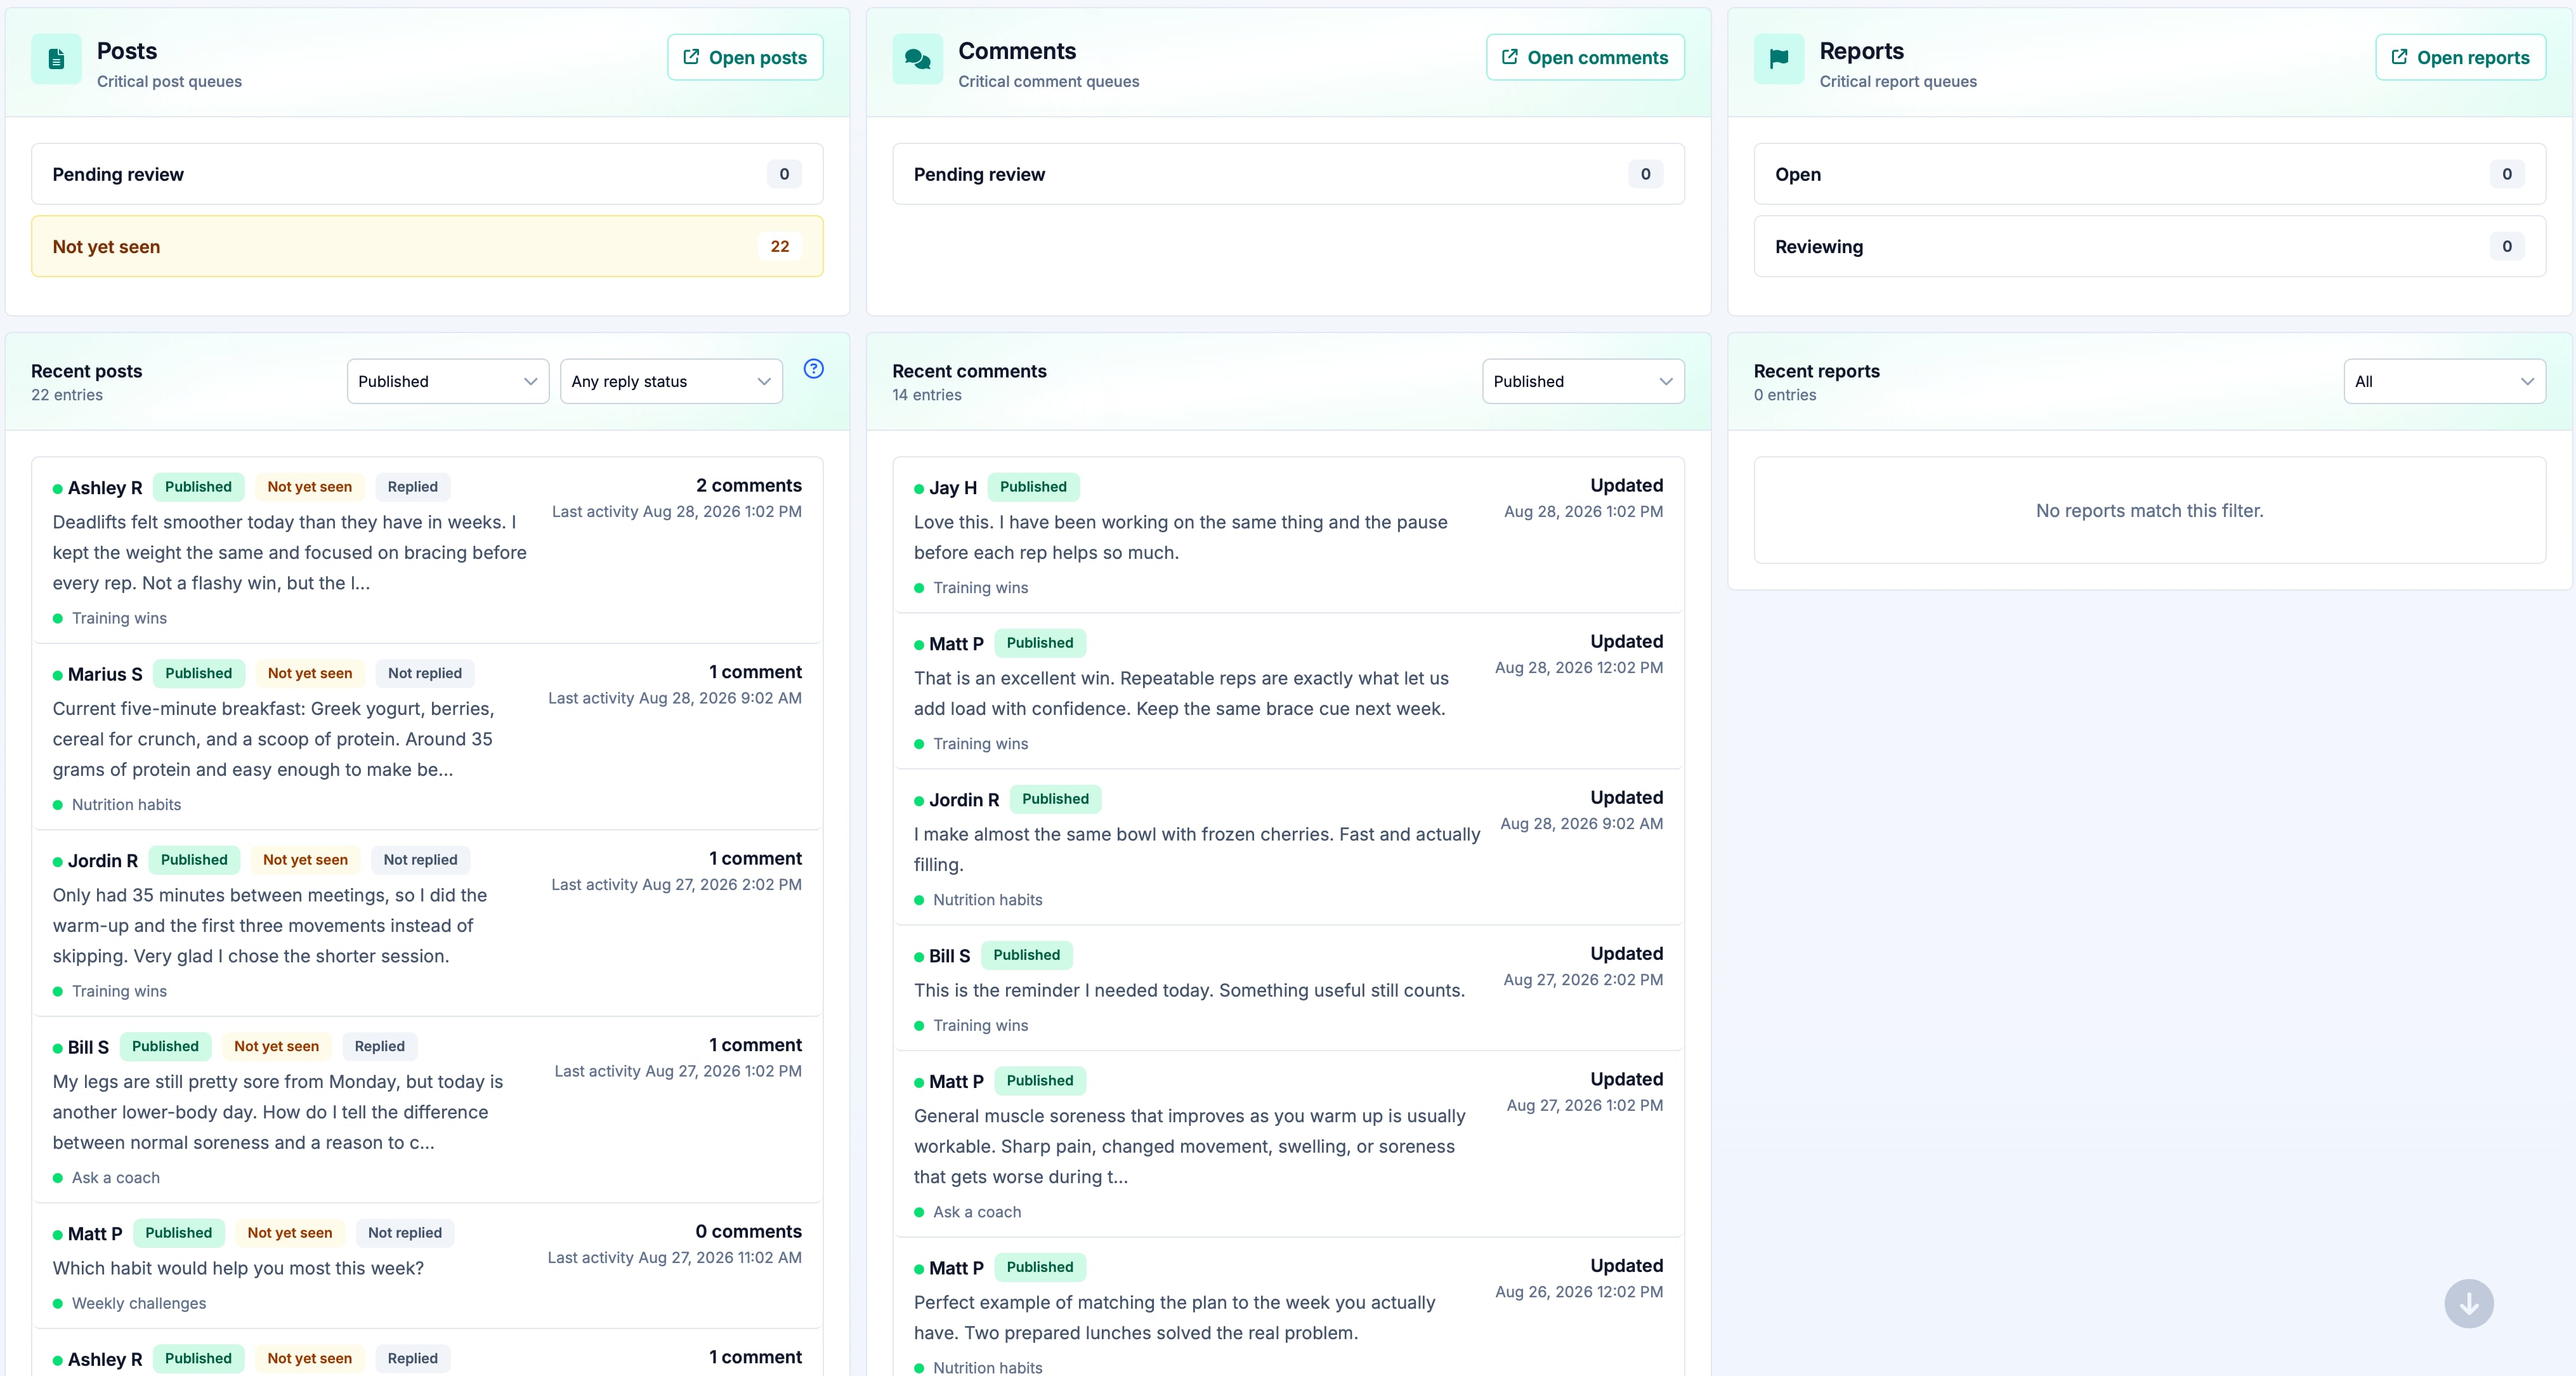Click Not yet seen badge on Jordin R's post
The image size is (2576, 1376).
click(305, 860)
